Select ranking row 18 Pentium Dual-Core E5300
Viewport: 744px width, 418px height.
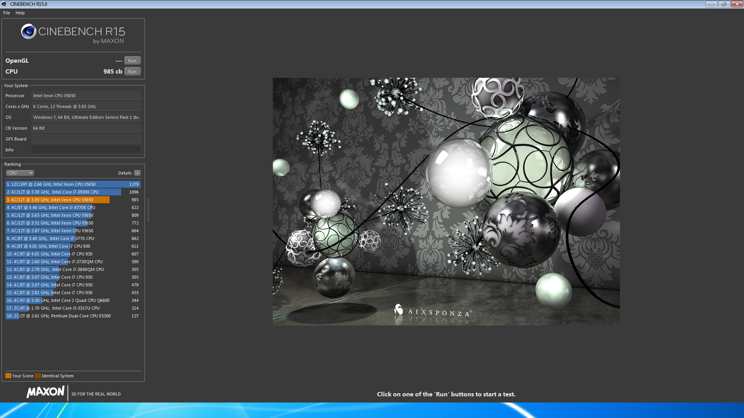click(73, 316)
